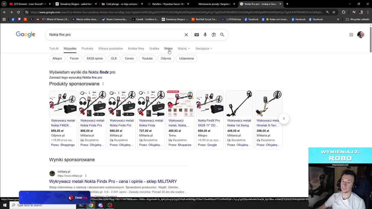
Task: Click the corrected Nokta findx pro link
Action: click(102, 72)
